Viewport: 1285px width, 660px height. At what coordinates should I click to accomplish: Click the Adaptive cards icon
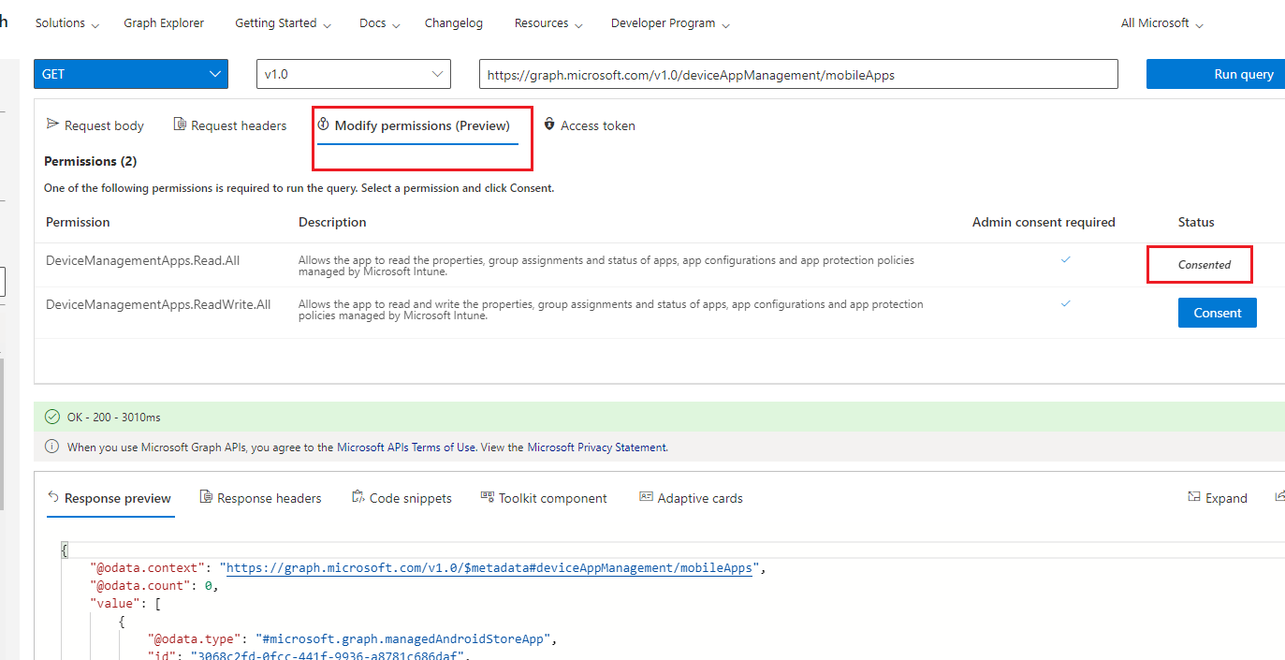click(x=646, y=497)
